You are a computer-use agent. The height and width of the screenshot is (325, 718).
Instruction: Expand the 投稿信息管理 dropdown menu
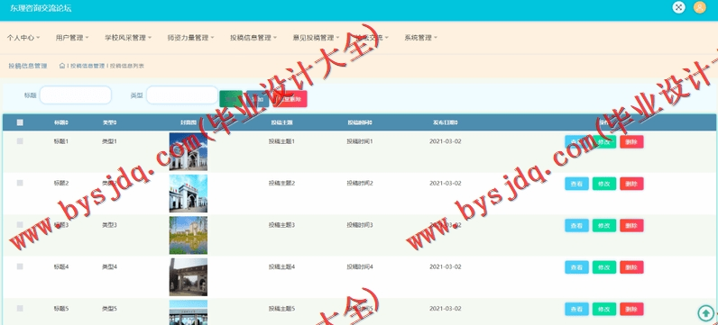[x=253, y=38]
